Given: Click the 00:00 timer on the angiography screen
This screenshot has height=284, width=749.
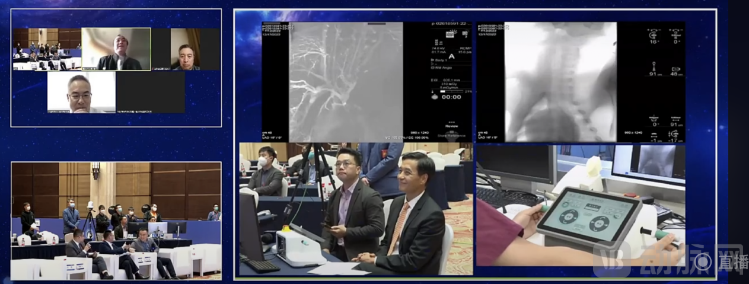Looking at the screenshot, I should pyautogui.click(x=451, y=97).
